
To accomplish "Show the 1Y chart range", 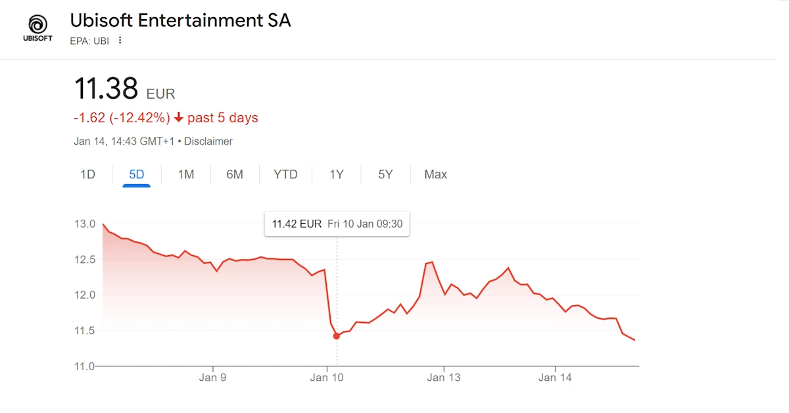I will click(337, 174).
